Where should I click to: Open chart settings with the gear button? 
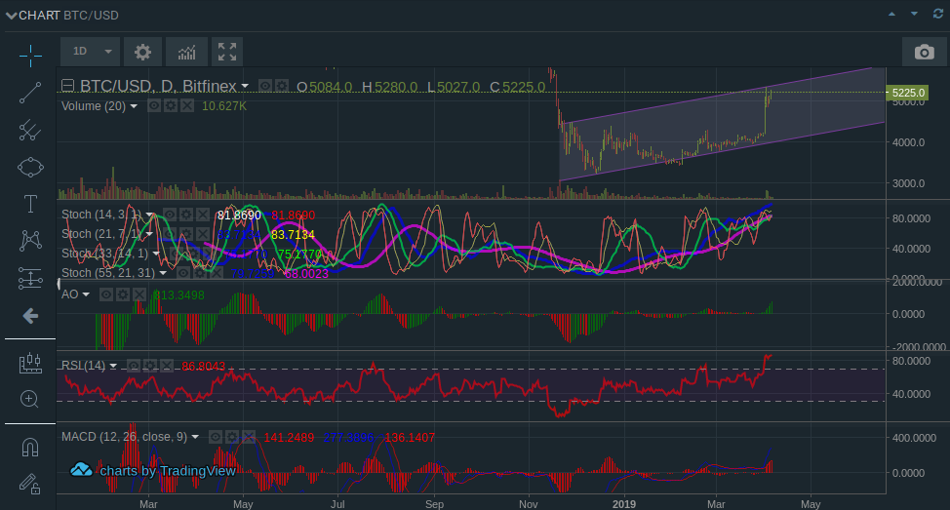pos(142,52)
